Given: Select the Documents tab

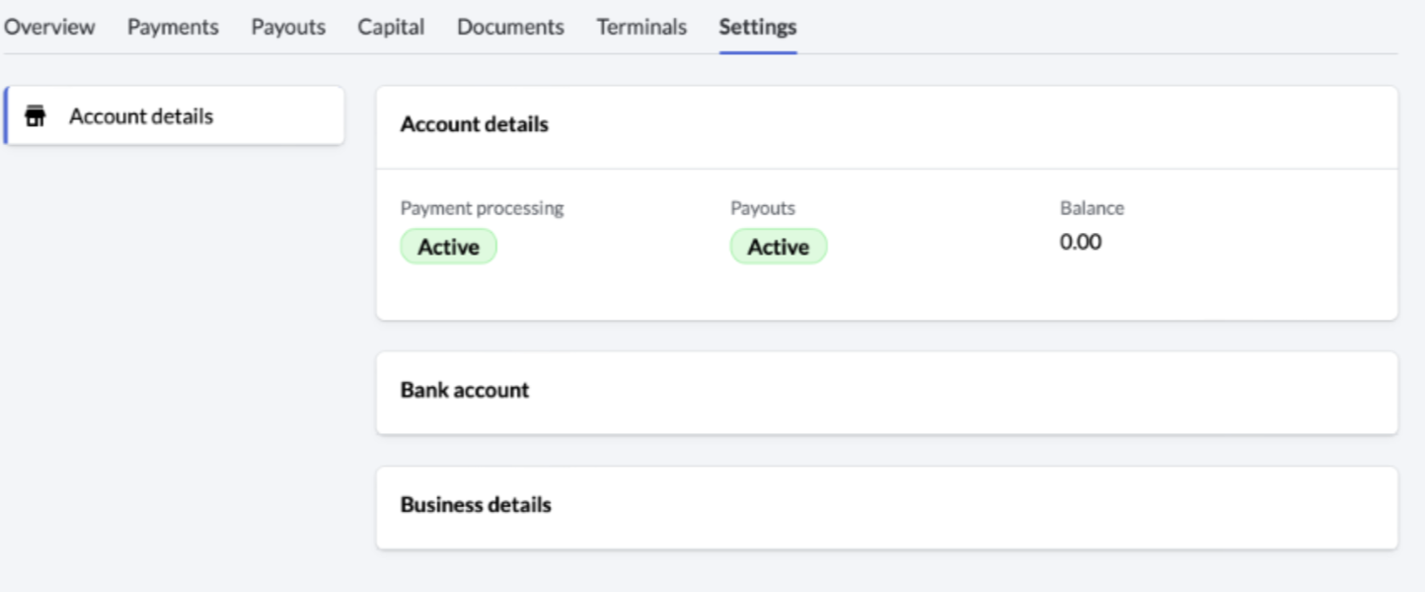Looking at the screenshot, I should pos(510,28).
